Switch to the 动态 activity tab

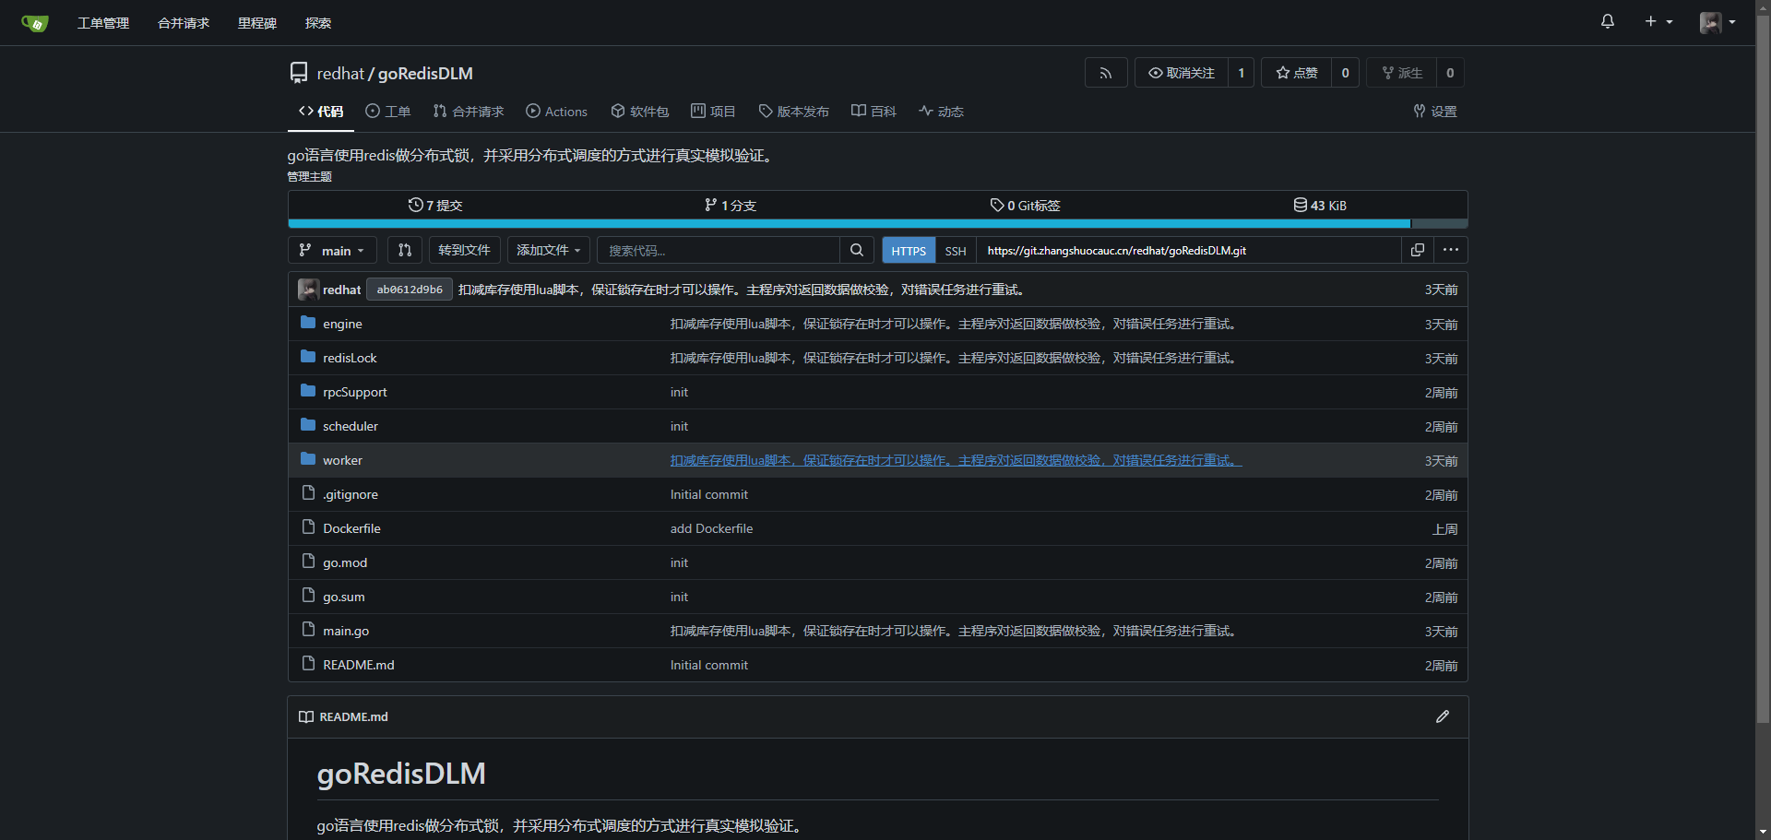pyautogui.click(x=941, y=112)
